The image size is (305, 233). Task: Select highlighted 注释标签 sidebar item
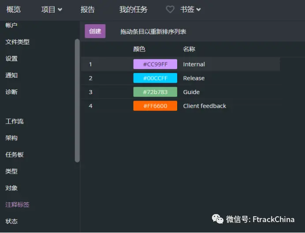pyautogui.click(x=17, y=204)
